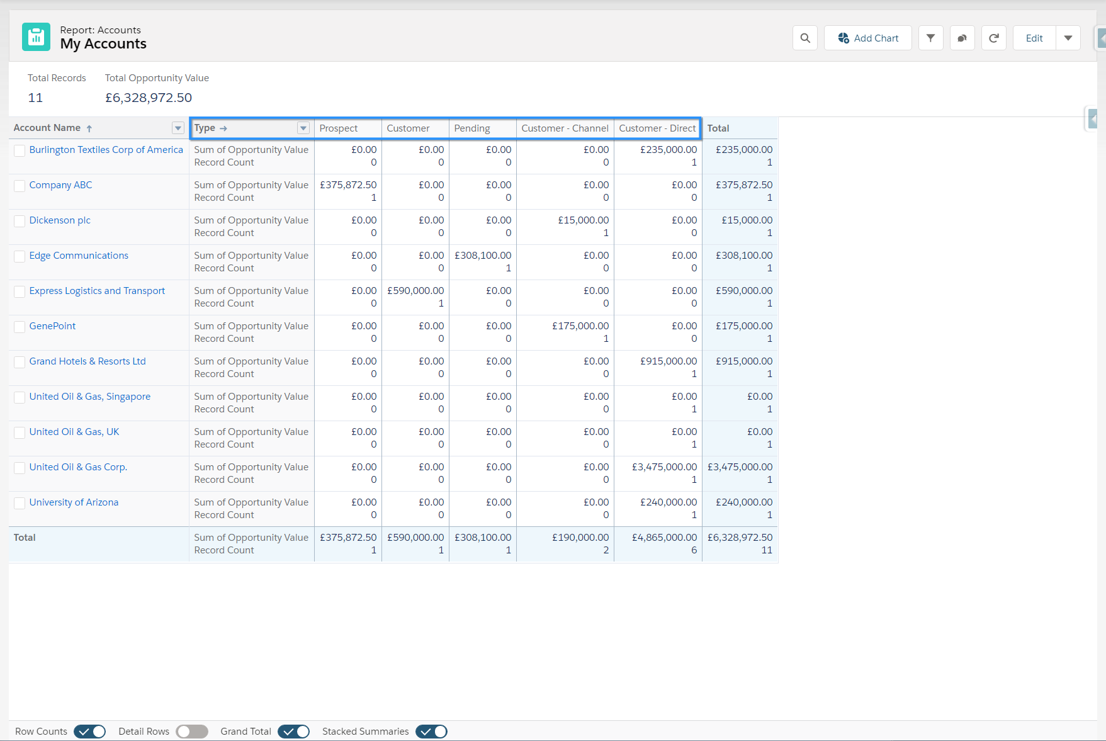The height and width of the screenshot is (741, 1106).
Task: Click the £4,865,000.00 total for Customer - Direct
Action: tap(665, 538)
